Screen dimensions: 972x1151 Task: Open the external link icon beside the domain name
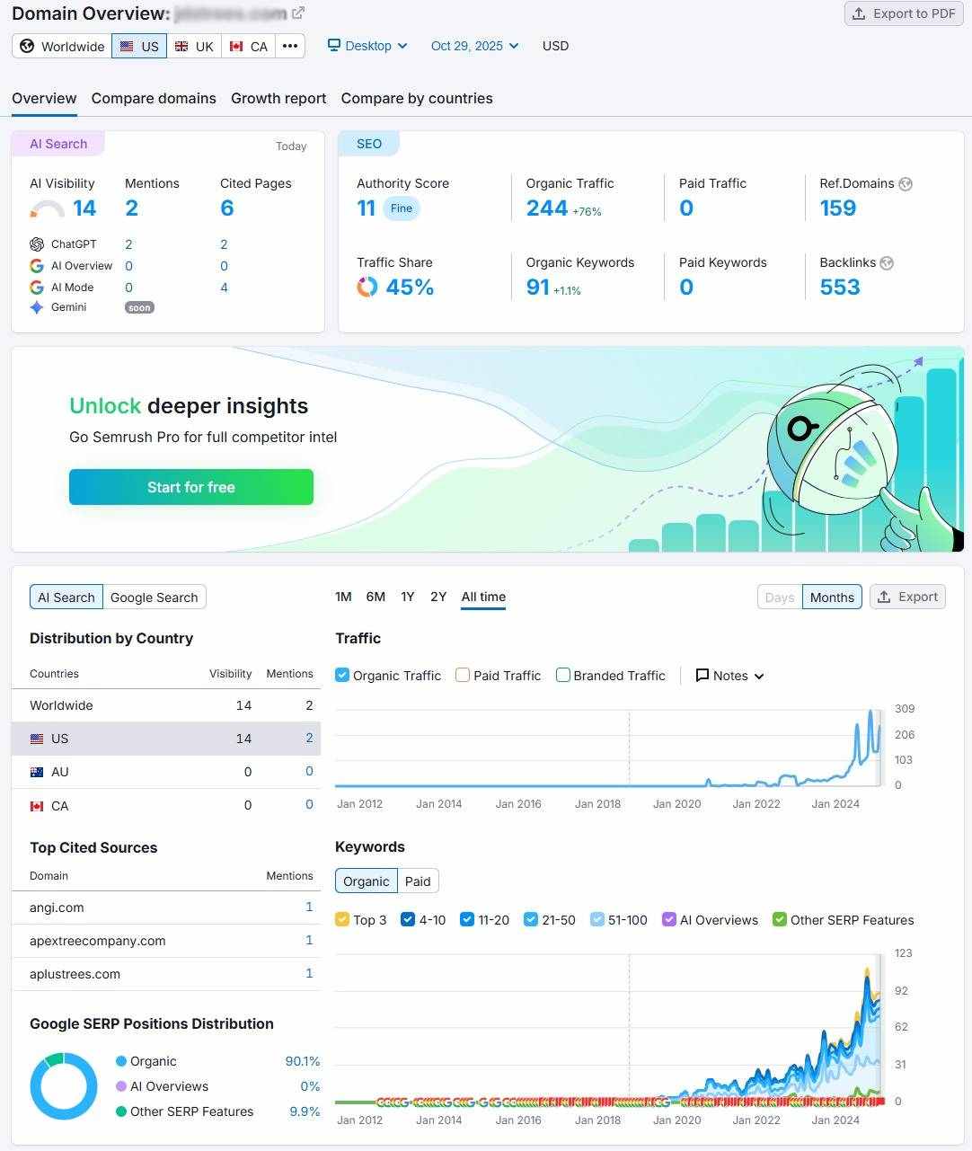pyautogui.click(x=298, y=13)
